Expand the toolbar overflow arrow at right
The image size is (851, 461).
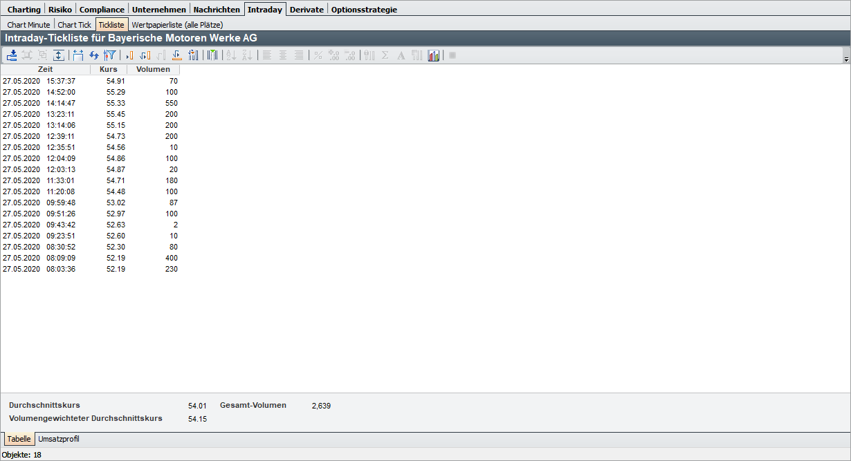point(846,60)
